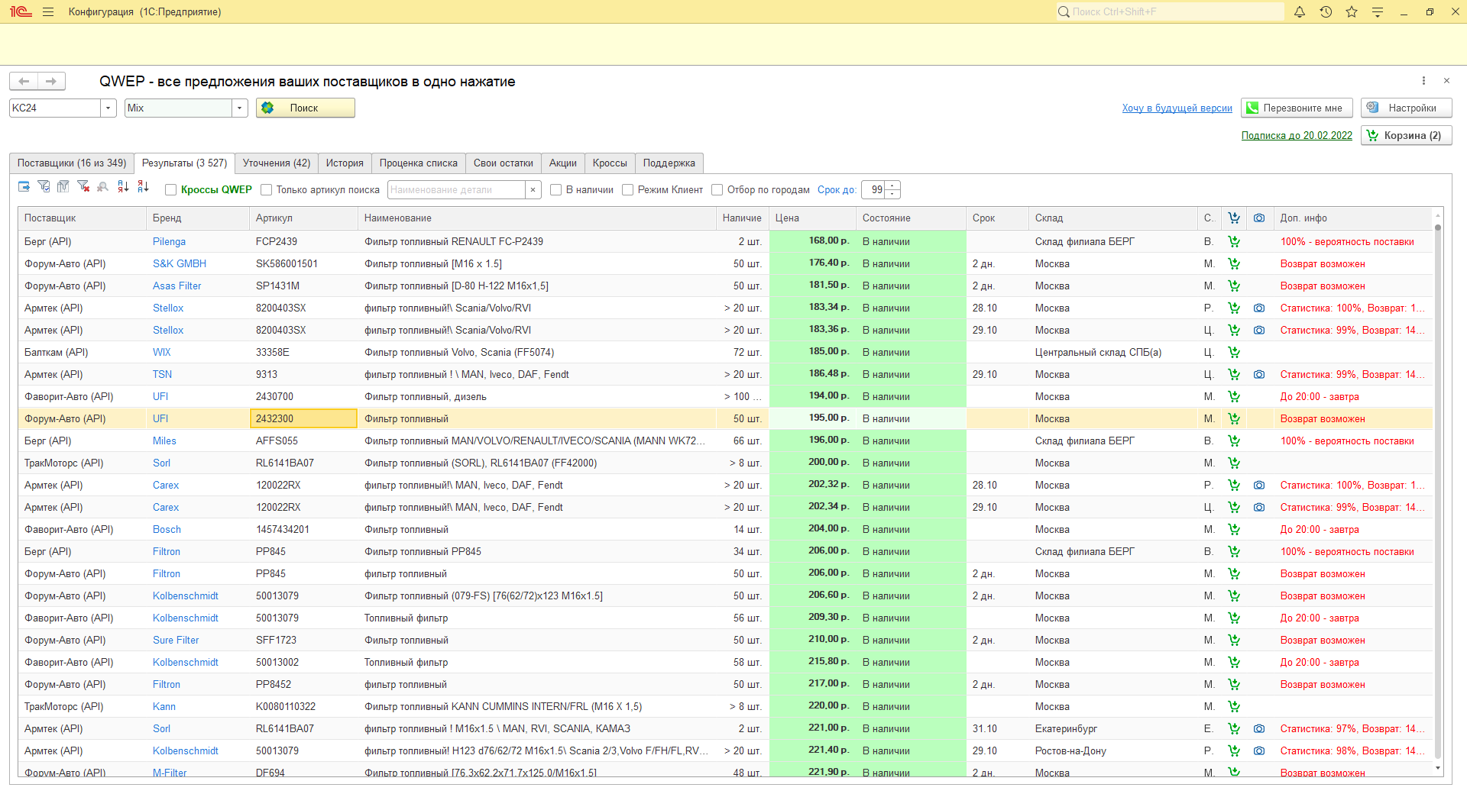The width and height of the screenshot is (1467, 794).
Task: Open photo for Sorl RL6141BA07 Екатеринбург row
Action: 1259,728
